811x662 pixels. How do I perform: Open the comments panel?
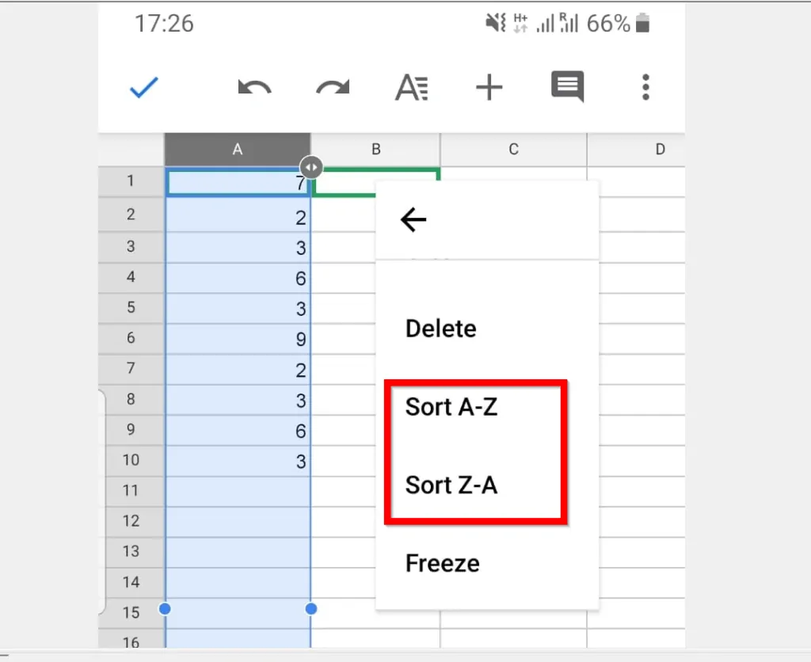pos(567,88)
